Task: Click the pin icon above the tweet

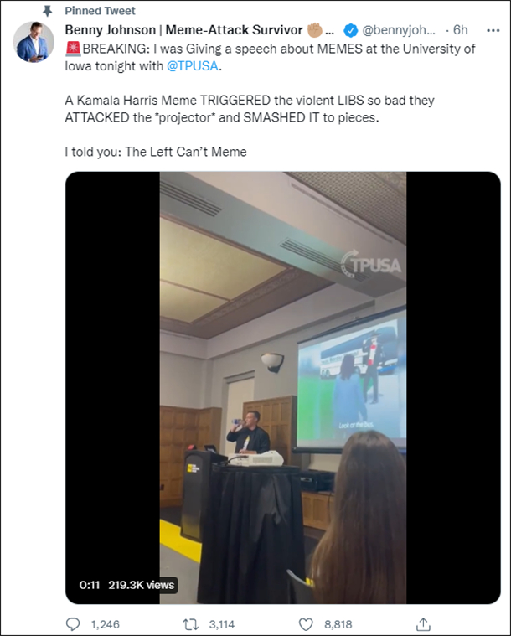Action: tap(48, 11)
